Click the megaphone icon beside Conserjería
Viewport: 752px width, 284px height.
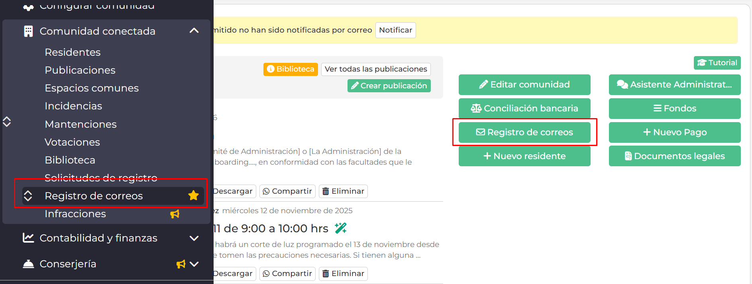181,264
